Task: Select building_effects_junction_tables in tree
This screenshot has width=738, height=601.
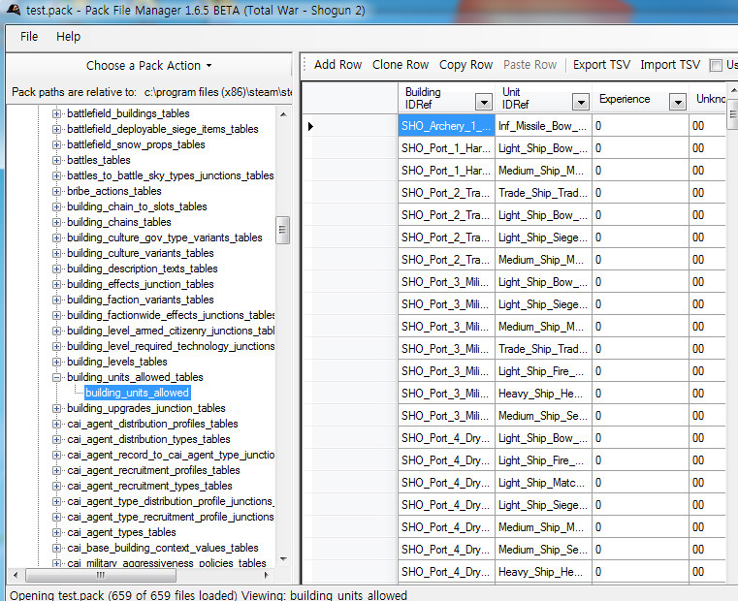Action: click(141, 284)
